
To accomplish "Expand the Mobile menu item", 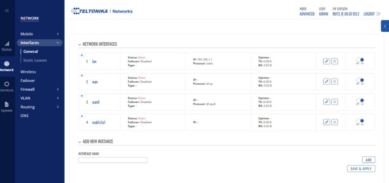I will click(x=58, y=34).
